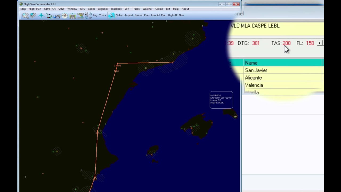The image size is (341, 192).
Task: Click the FlightSim Commander title bar icon
Action: coord(21,4)
